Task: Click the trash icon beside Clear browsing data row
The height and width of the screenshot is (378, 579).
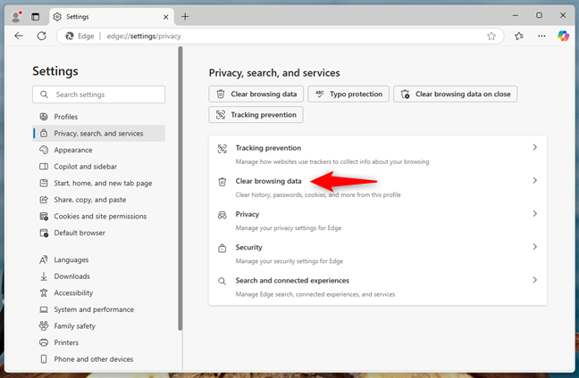Action: coord(222,182)
